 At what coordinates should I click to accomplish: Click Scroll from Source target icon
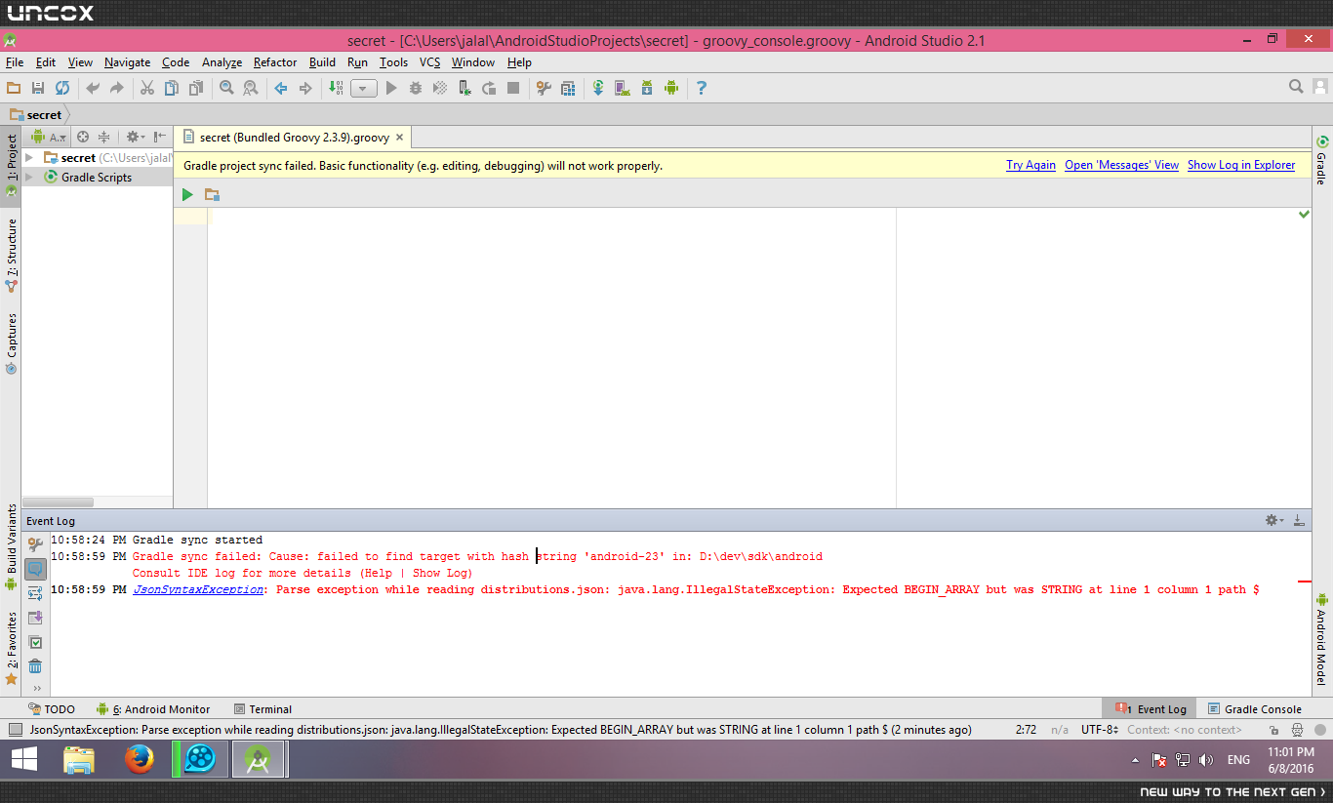click(83, 138)
